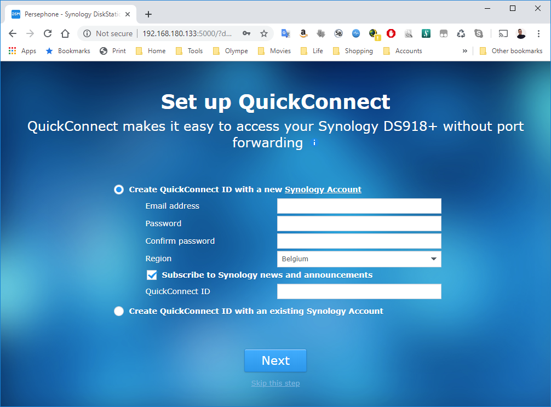The width and height of the screenshot is (551, 407).
Task: Show QuickConnect info tooltip icon
Action: 314,142
